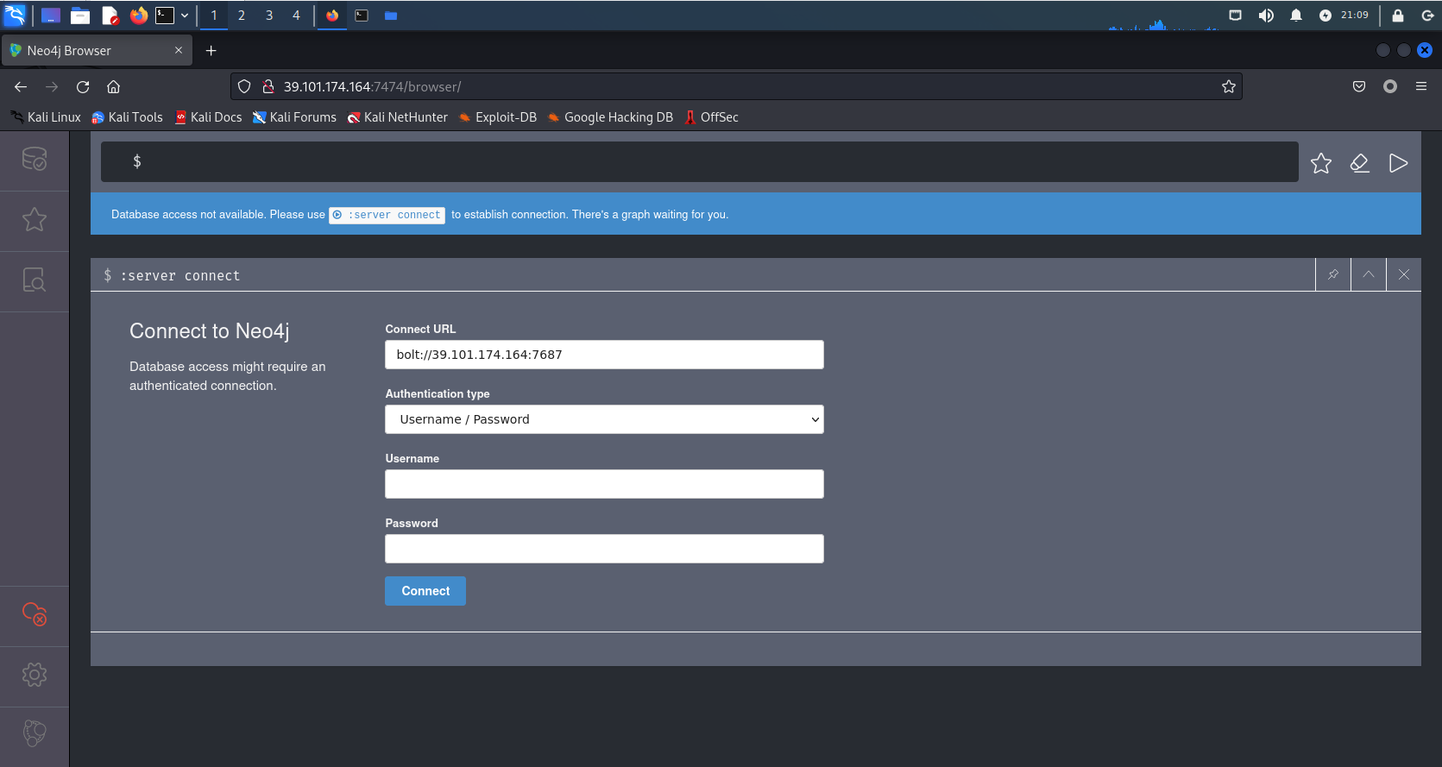
Task: Open the Neo4j database information sidebar
Action: point(35,160)
